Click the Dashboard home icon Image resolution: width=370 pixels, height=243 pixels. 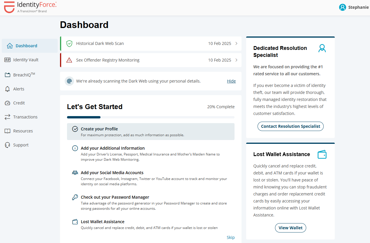[x=10, y=46]
